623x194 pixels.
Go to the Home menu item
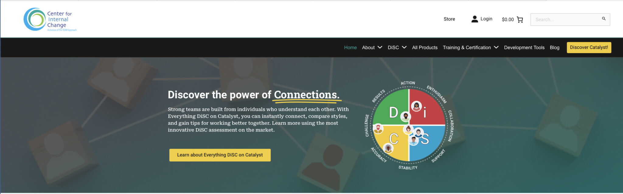click(350, 47)
